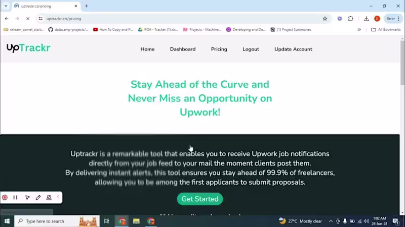
Task: Select the recorder pointer tool
Action: click(27, 197)
